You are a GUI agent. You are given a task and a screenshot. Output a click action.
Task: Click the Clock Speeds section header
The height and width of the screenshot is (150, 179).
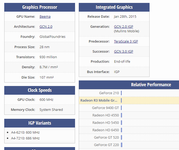tap(40, 90)
